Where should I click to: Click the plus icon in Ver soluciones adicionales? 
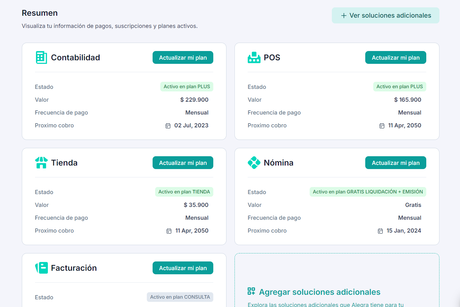pyautogui.click(x=344, y=15)
